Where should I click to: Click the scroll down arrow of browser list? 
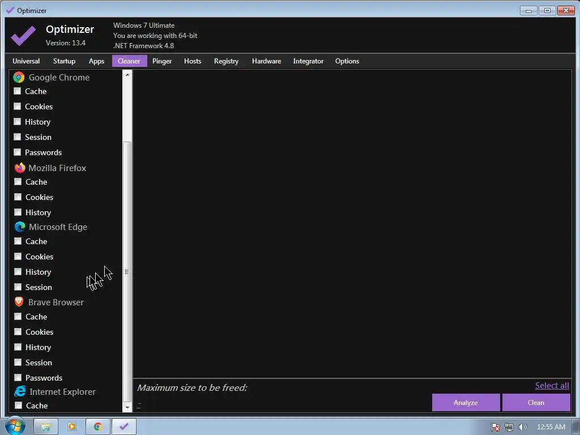pyautogui.click(x=127, y=408)
